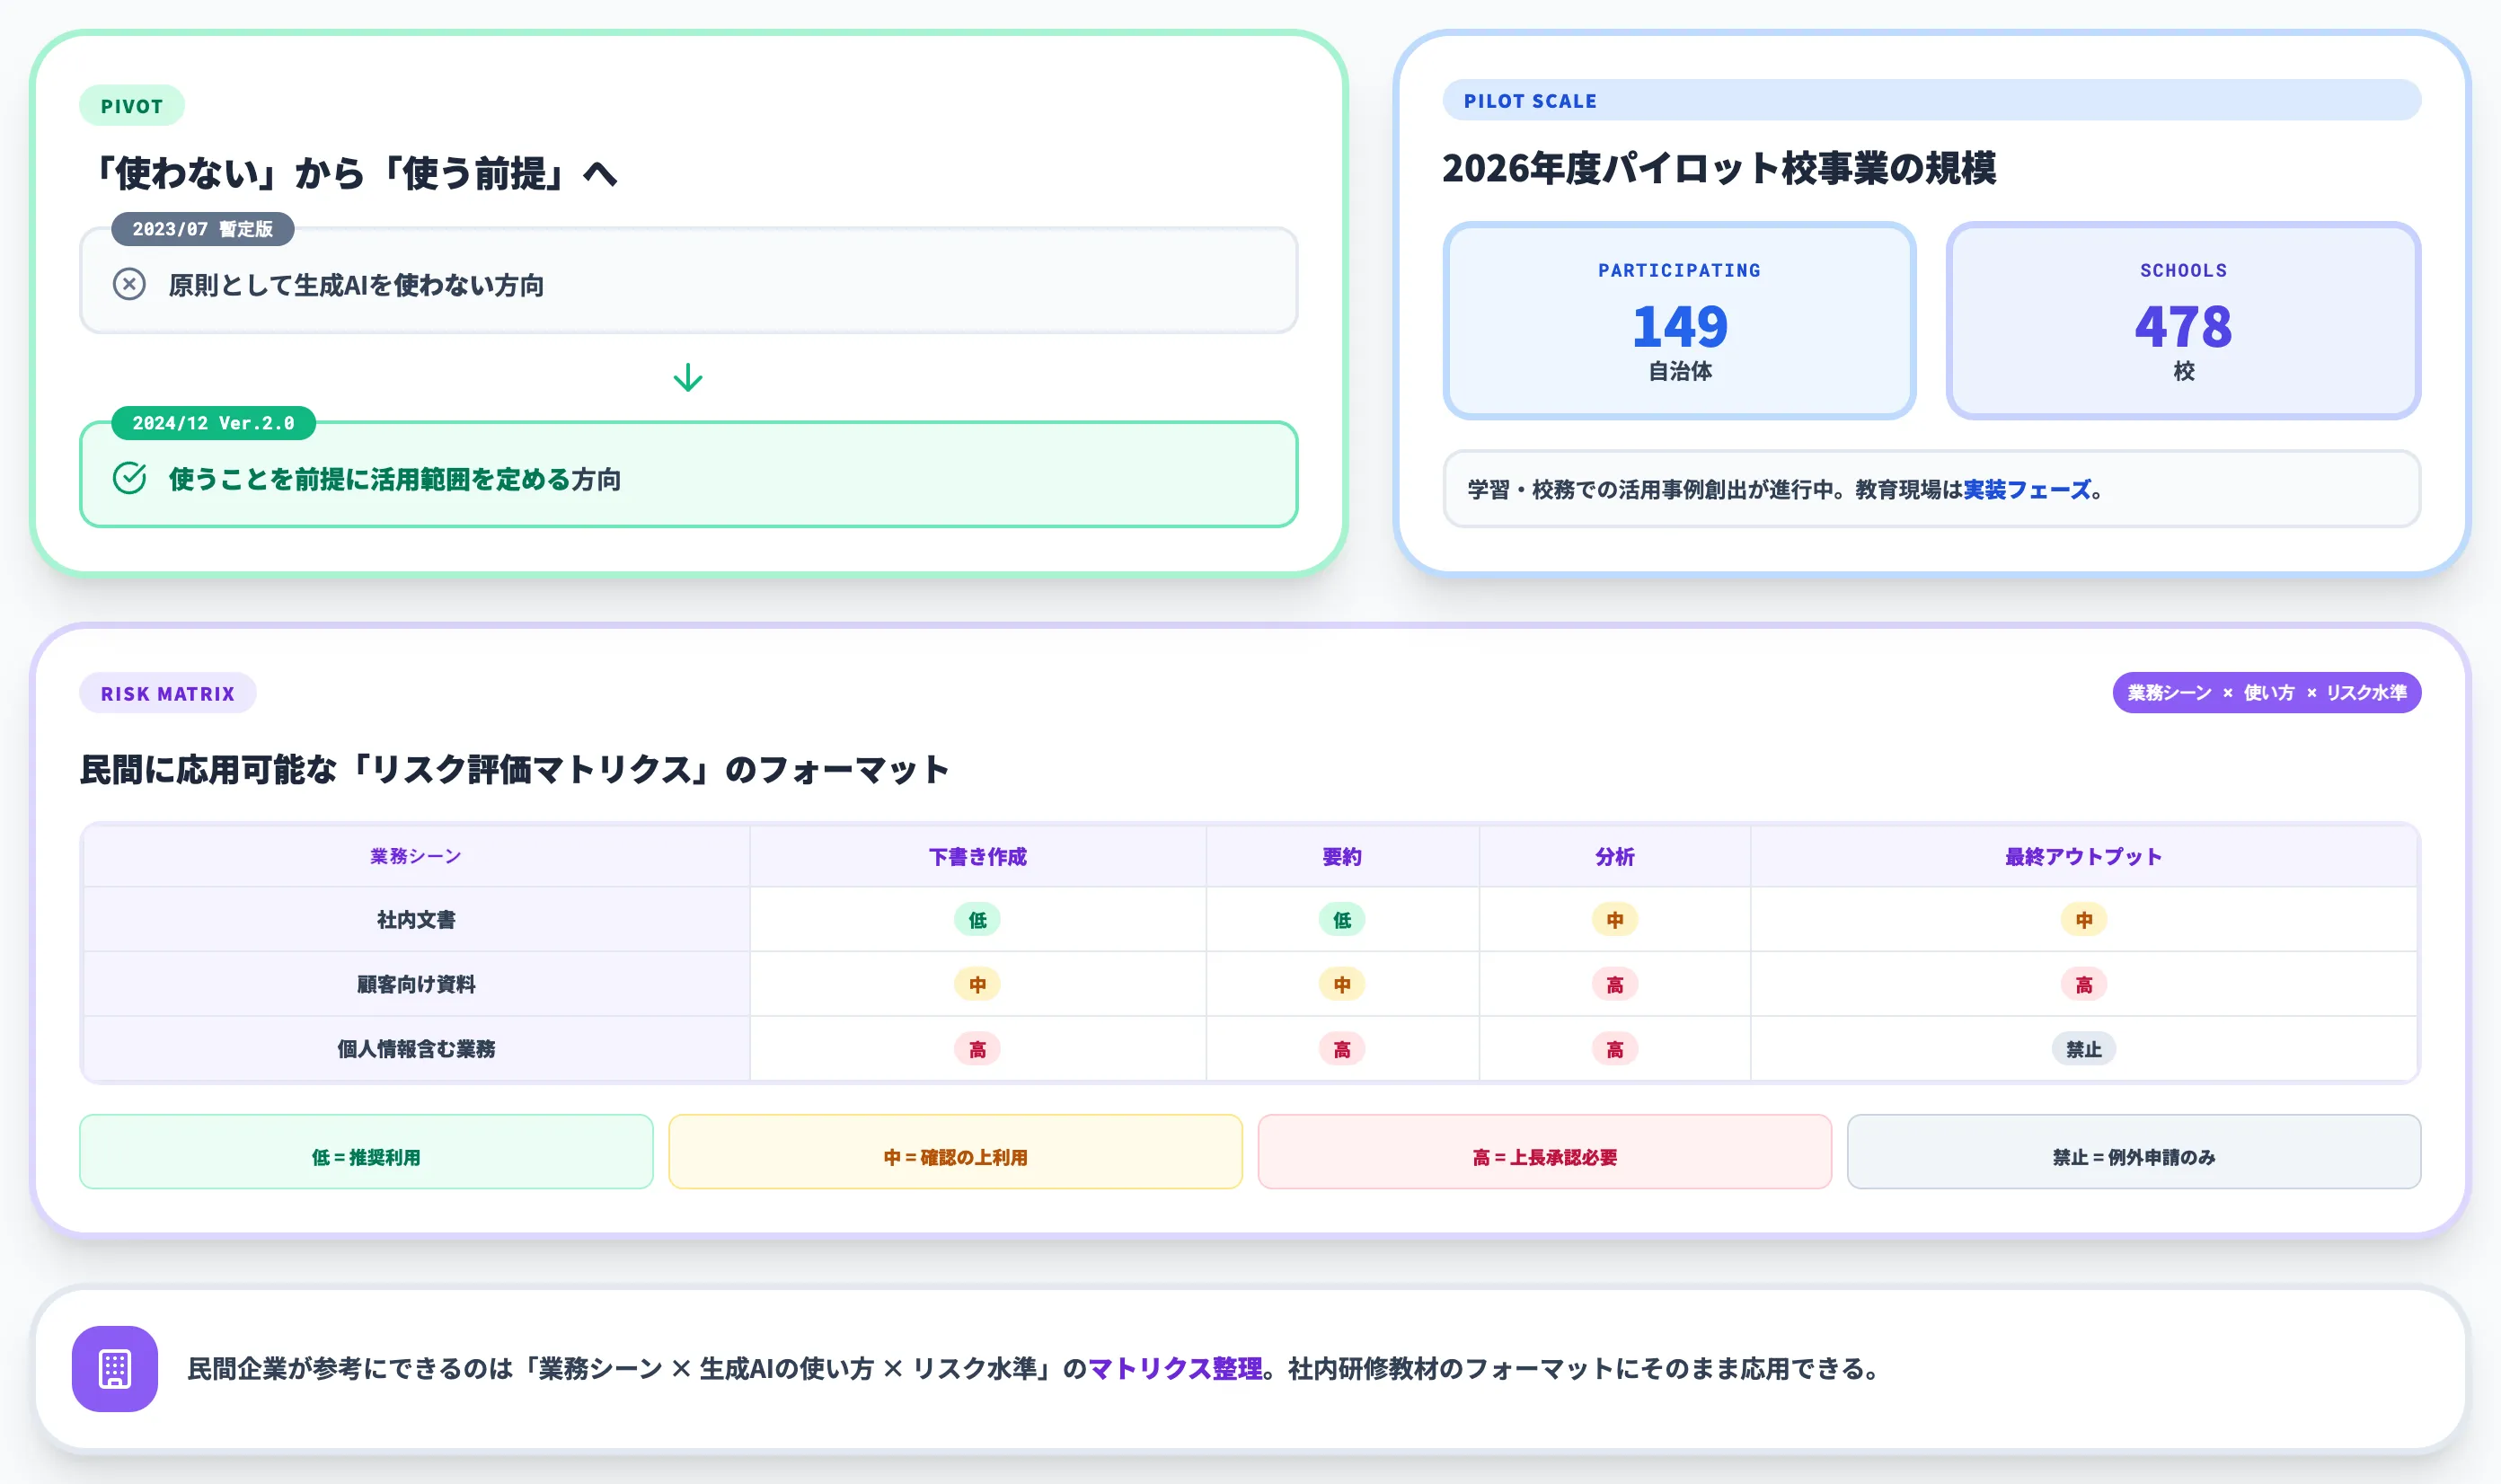Click the 実装フェーズ highlighted link

tap(2027, 489)
